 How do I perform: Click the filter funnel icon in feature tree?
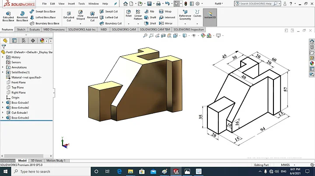pyautogui.click(x=3, y=47)
